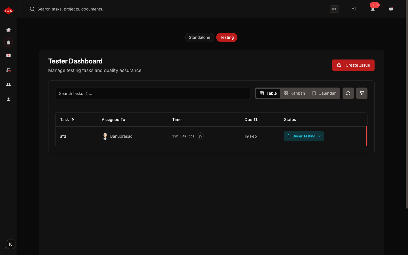Viewport: 408px width, 255px height.
Task: Switch to the Calendar view
Action: 324,93
